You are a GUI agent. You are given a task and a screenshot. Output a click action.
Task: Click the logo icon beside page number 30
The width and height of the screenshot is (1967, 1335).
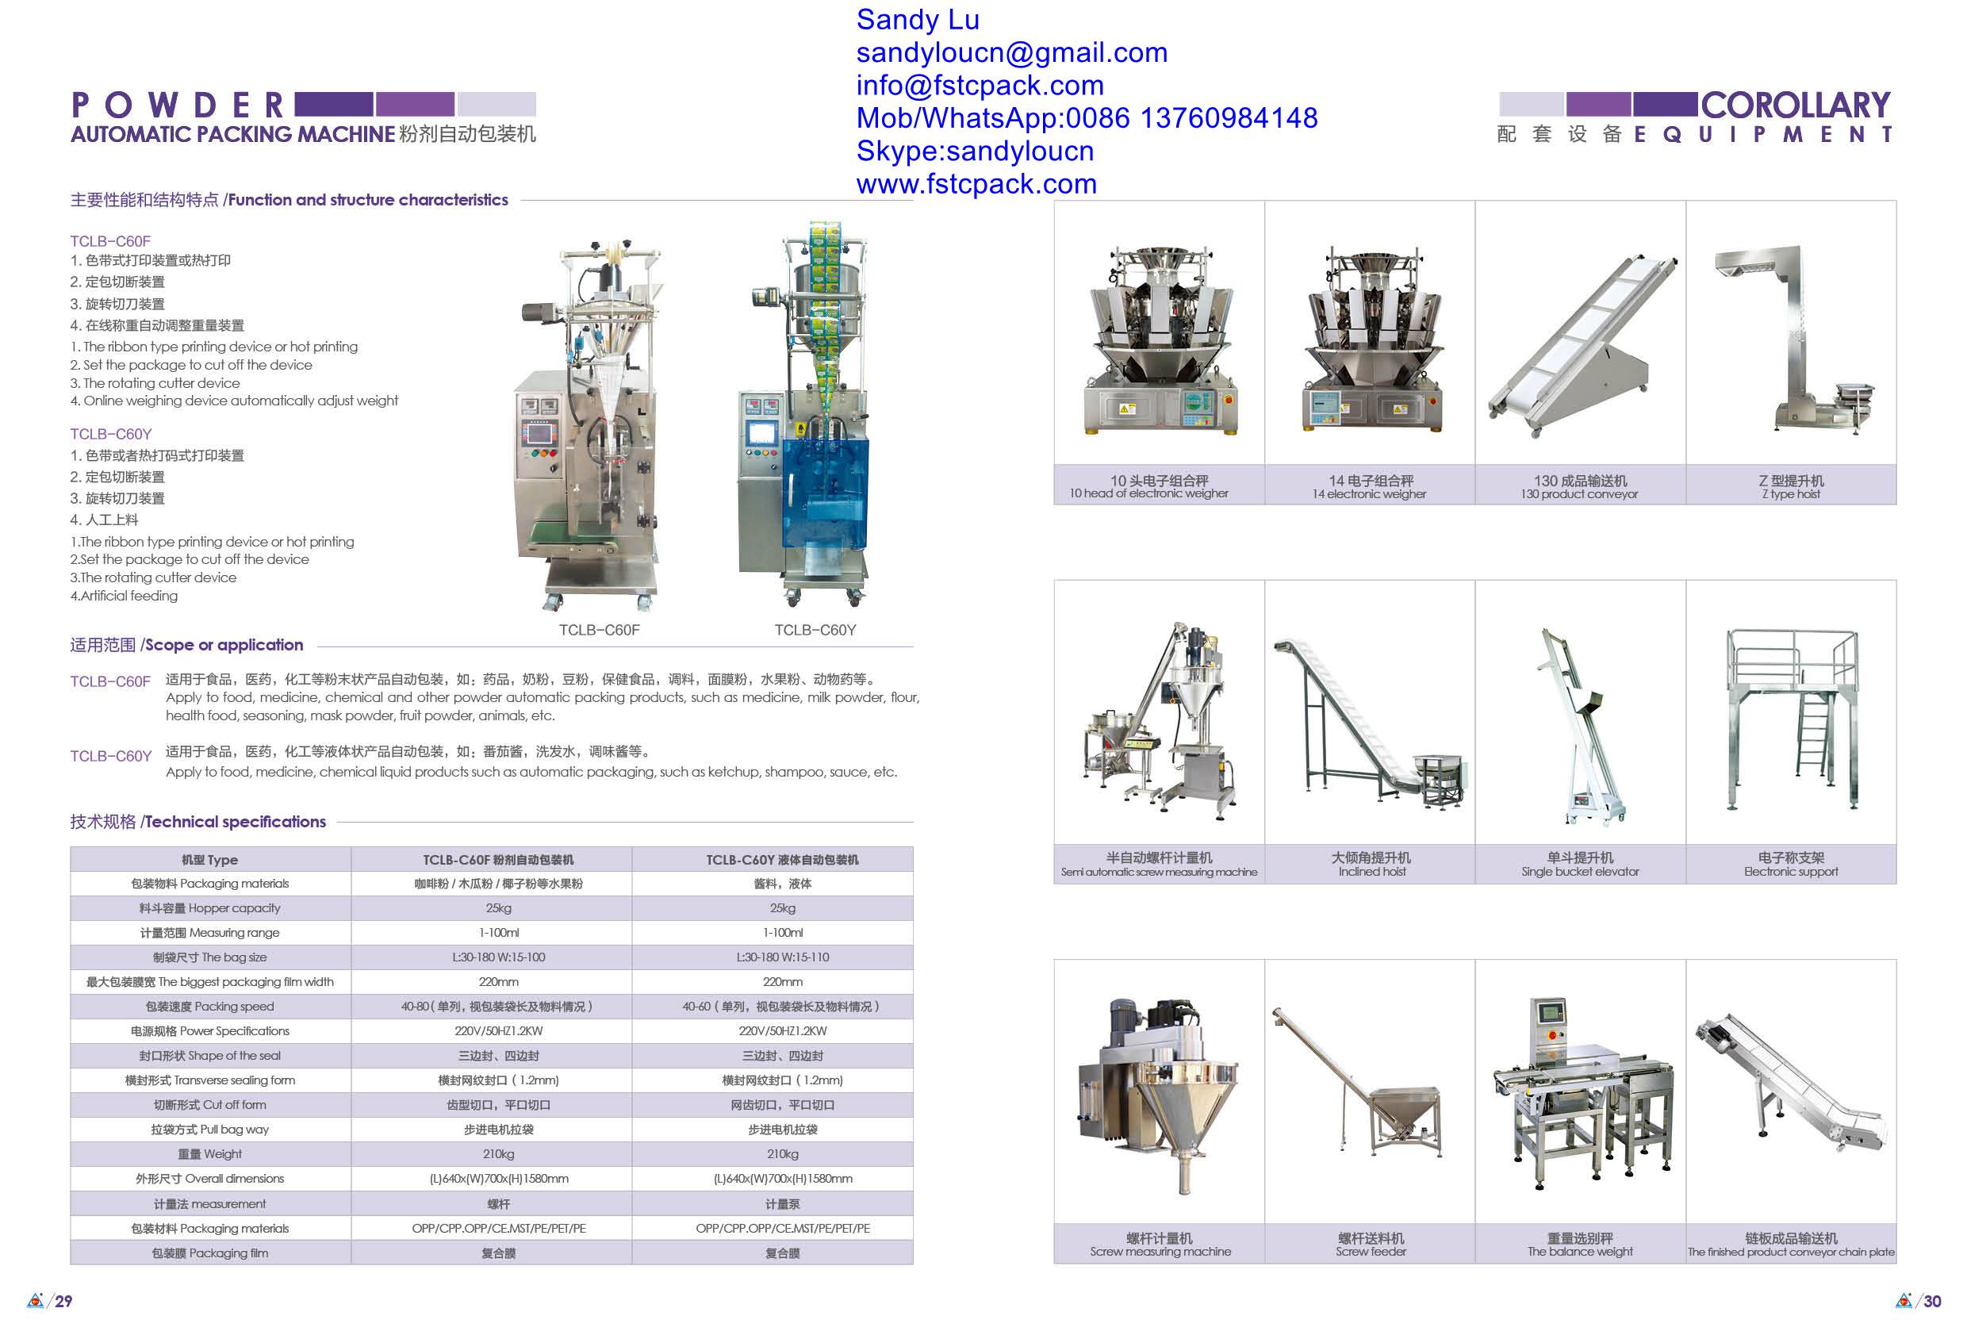pyautogui.click(x=1904, y=1300)
